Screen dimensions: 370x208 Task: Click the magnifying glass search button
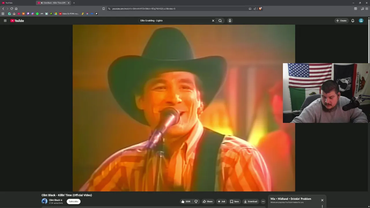[220, 21]
